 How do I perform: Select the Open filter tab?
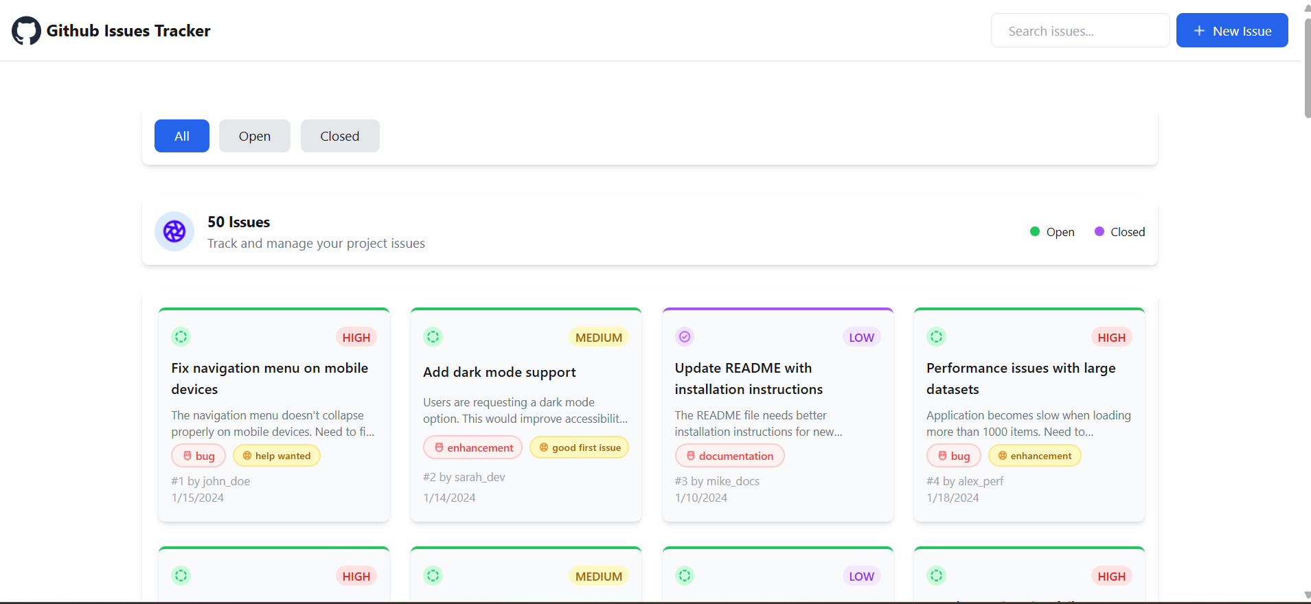[x=255, y=136]
